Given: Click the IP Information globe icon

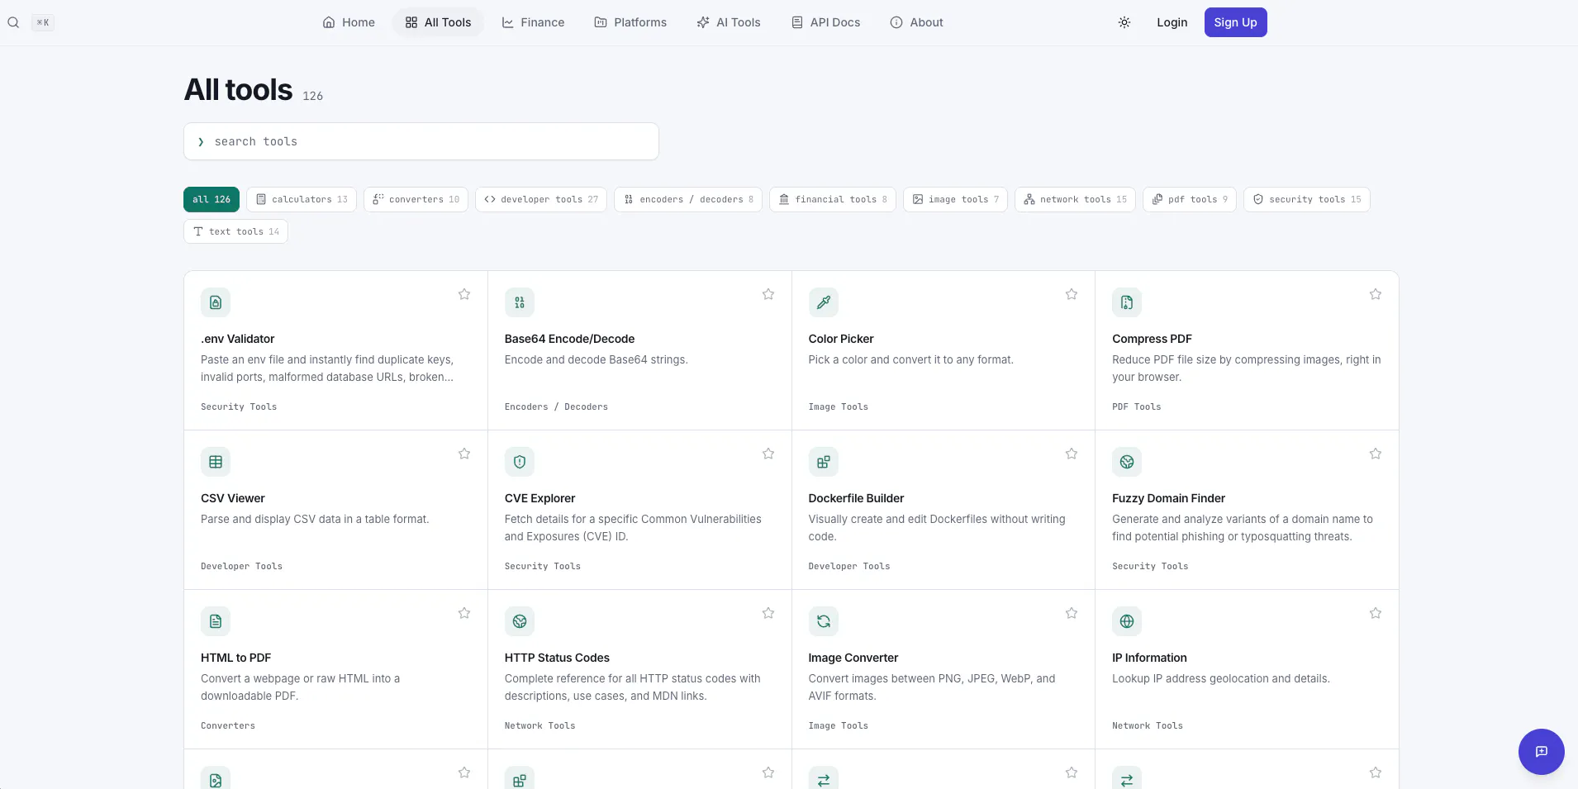Looking at the screenshot, I should (x=1127, y=621).
